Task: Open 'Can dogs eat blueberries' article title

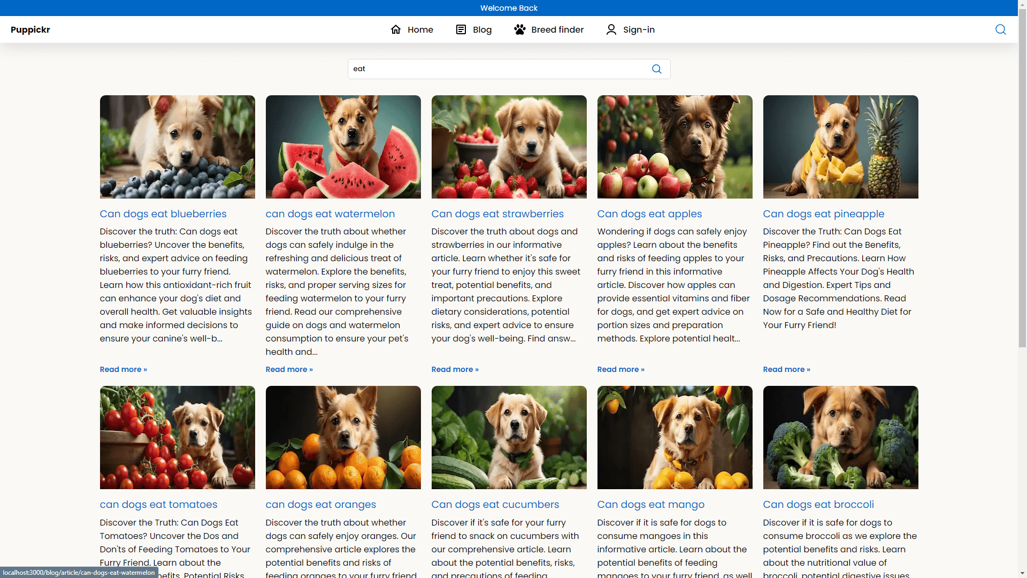Action: pyautogui.click(x=163, y=214)
